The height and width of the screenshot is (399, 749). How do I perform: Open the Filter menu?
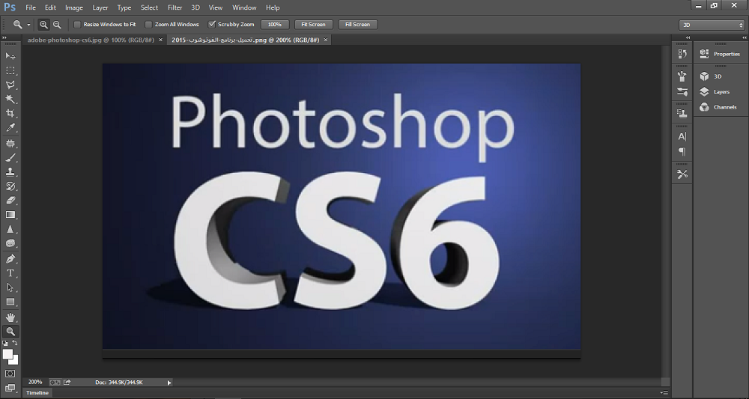point(175,7)
